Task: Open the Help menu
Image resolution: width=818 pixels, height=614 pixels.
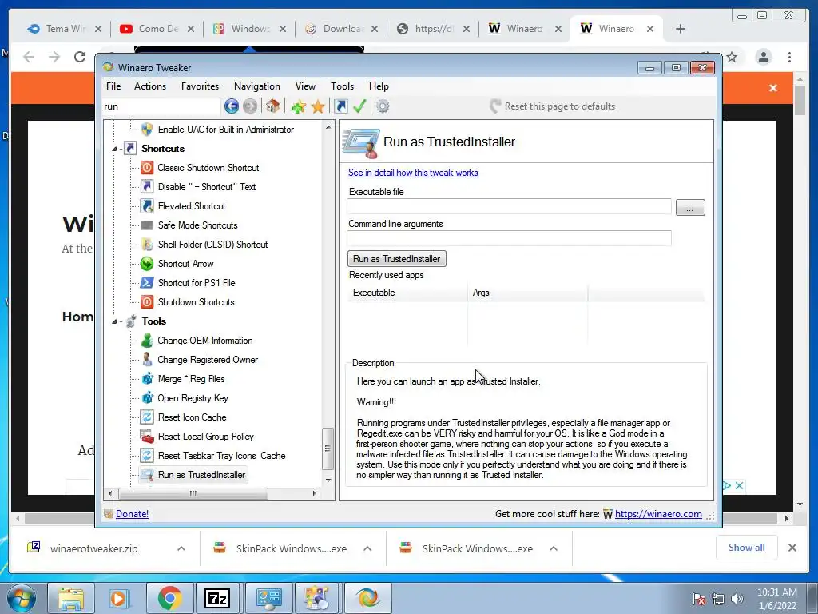Action: point(379,86)
